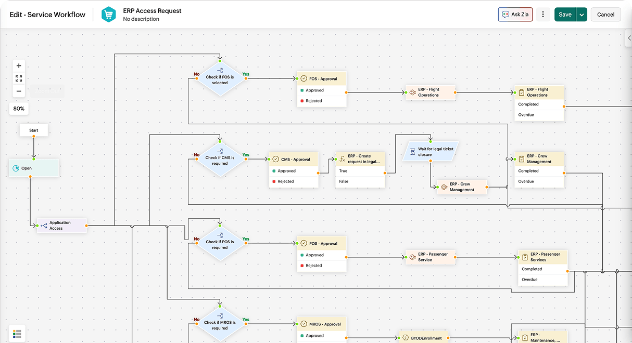The image size is (632, 343).
Task: Click the Check if FOS is selected icon
Action: click(220, 70)
